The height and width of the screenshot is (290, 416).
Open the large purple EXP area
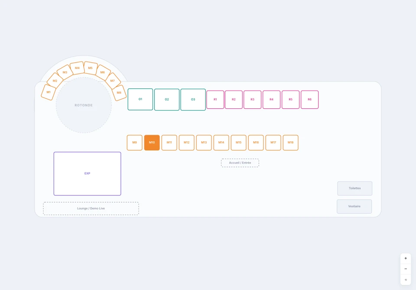pyautogui.click(x=87, y=173)
